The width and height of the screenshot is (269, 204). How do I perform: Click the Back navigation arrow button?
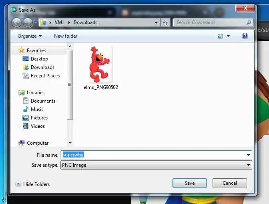pyautogui.click(x=17, y=22)
